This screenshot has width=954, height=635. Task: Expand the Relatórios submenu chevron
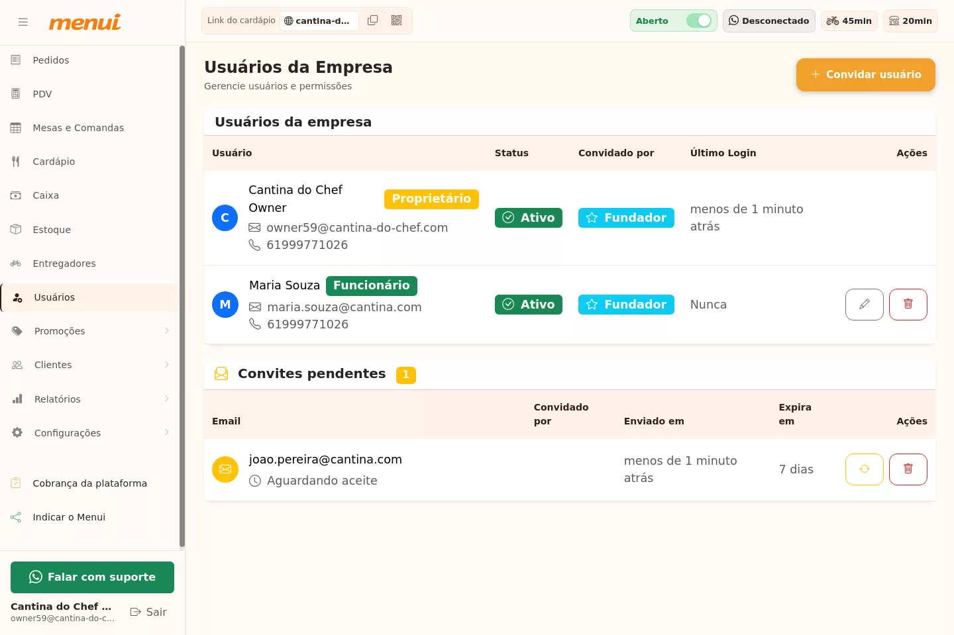coord(167,399)
